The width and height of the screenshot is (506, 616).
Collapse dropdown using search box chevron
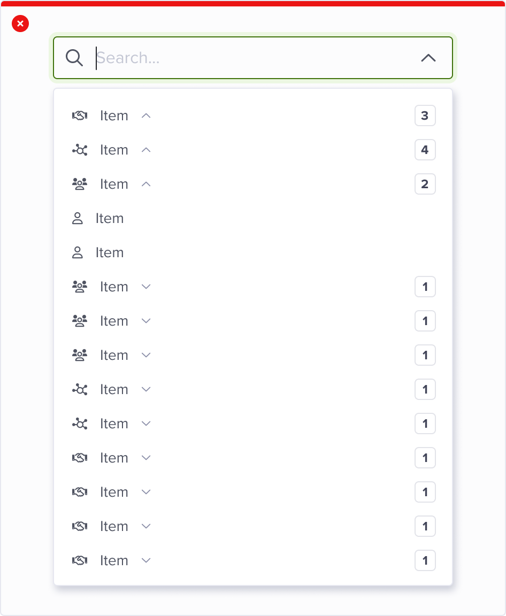click(428, 58)
